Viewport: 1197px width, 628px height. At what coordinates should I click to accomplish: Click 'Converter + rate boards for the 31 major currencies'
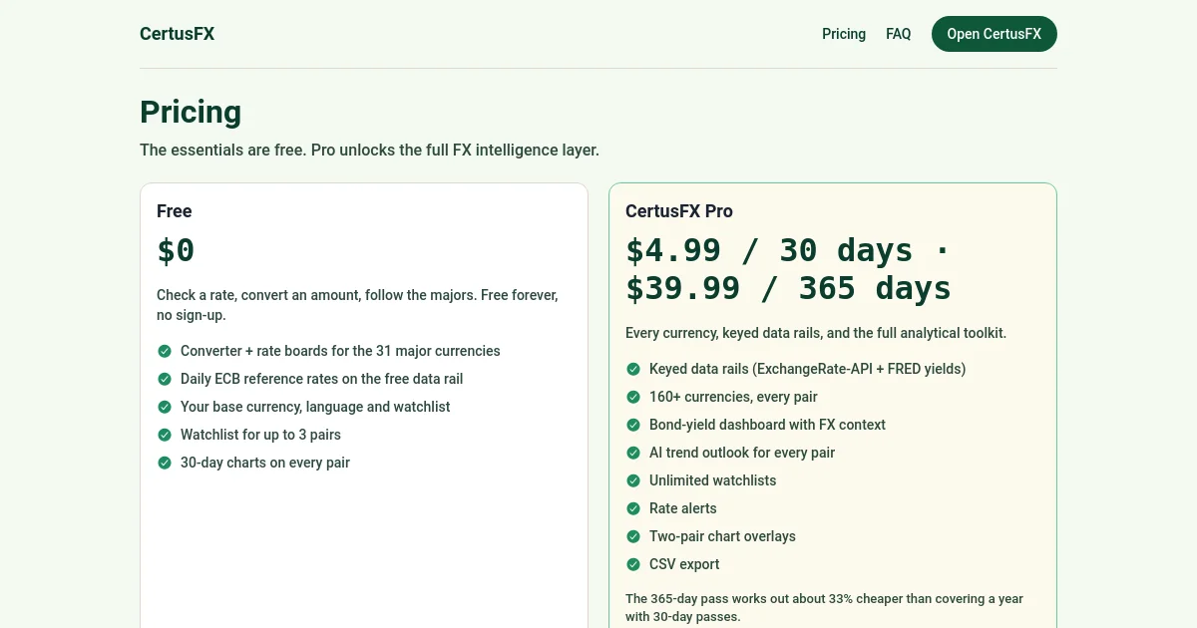(340, 351)
